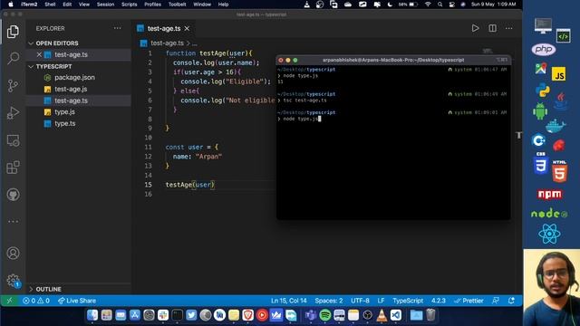Click Ln 15, Col 14 cursor position
The height and width of the screenshot is (326, 580).
(x=288, y=301)
